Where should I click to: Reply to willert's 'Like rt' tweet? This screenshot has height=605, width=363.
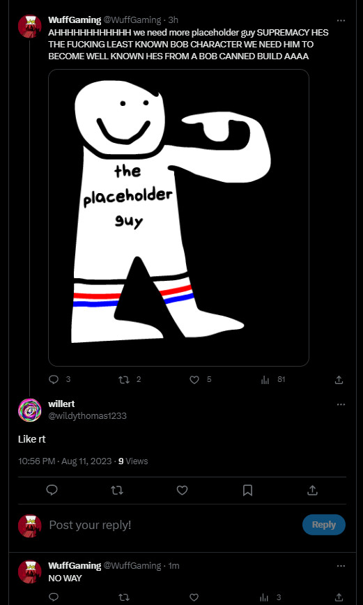[52, 491]
